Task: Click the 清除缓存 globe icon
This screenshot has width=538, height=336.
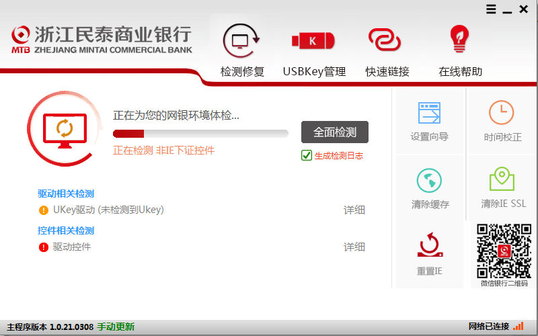Action: [429, 180]
